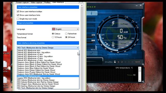The height and width of the screenshot is (93, 166).
Task: Select Default MSI Afterburner skin
Action: tap(48, 50)
